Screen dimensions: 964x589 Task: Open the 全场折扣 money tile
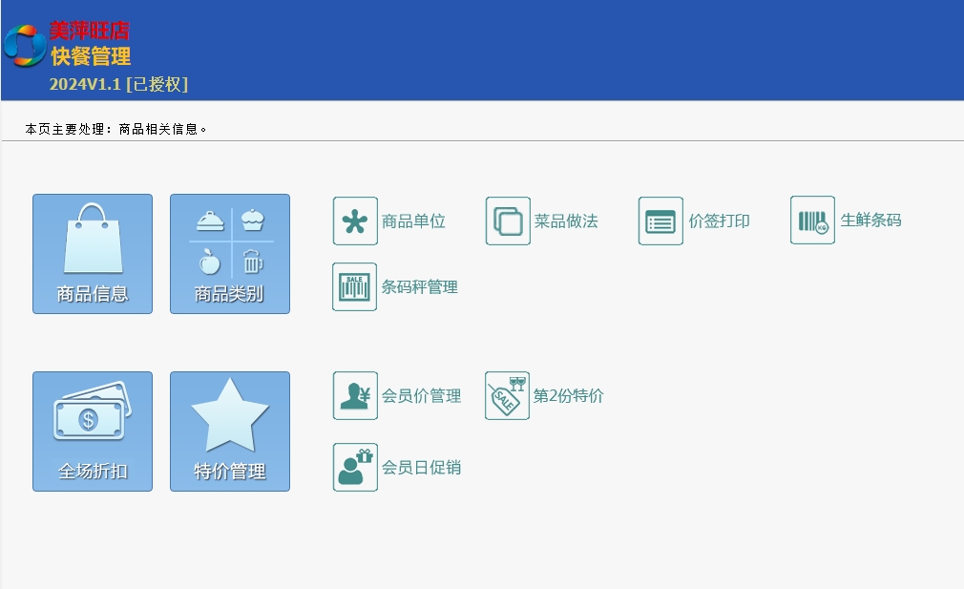[93, 431]
